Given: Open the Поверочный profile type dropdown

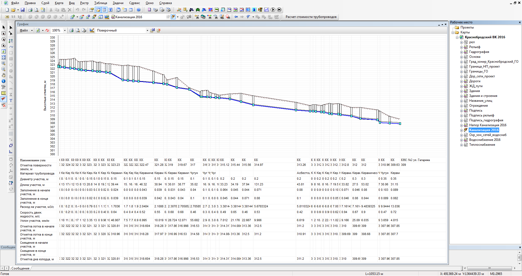Looking at the screenshot, I should click(147, 30).
